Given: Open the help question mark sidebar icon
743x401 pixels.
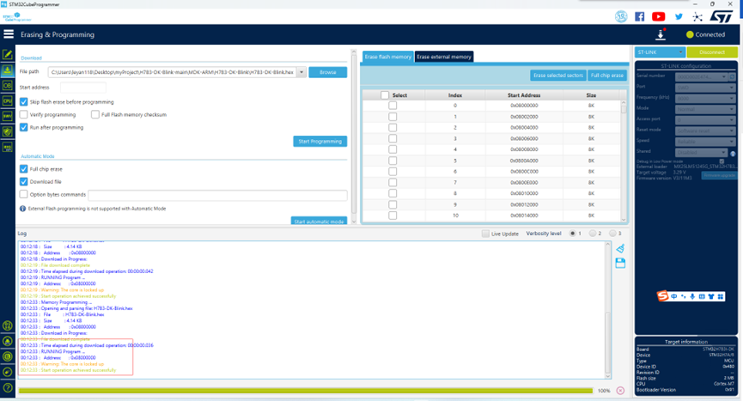Looking at the screenshot, I should [x=8, y=388].
